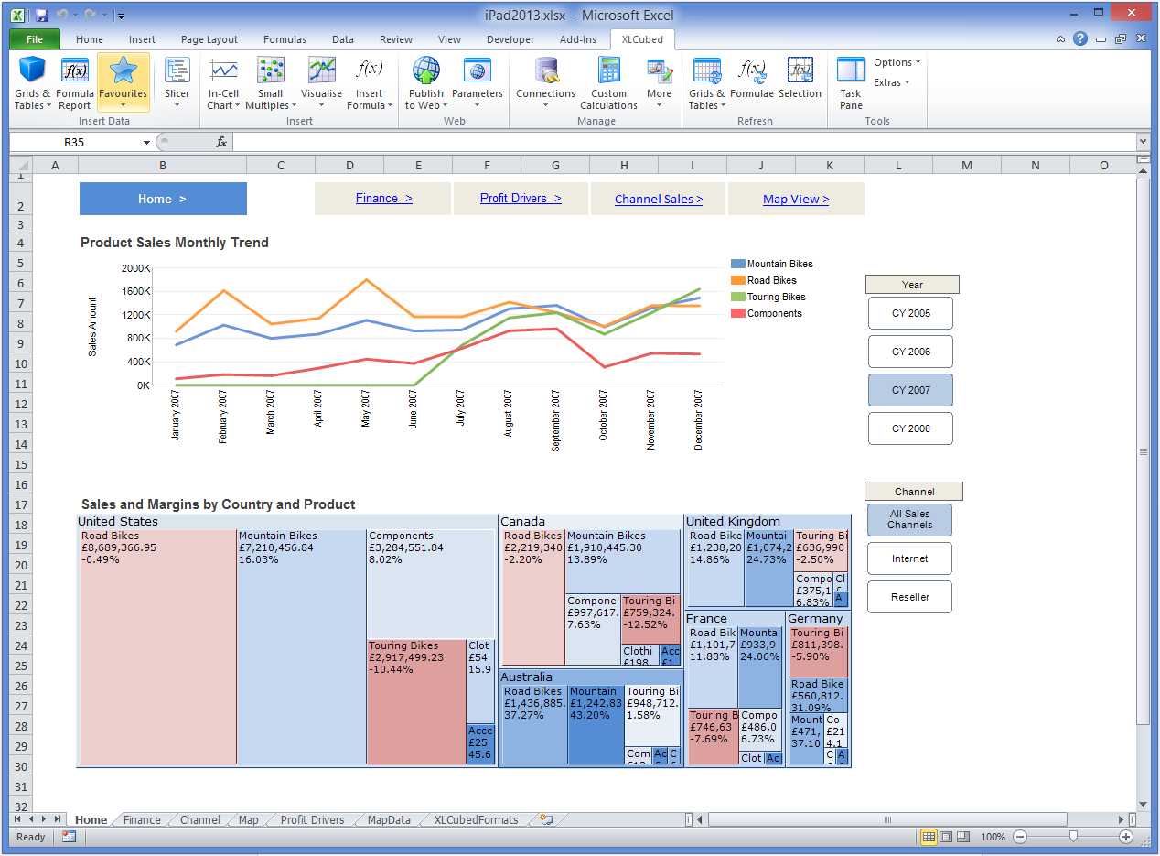Click the Map View navigation link
The height and width of the screenshot is (856, 1160).
(796, 199)
